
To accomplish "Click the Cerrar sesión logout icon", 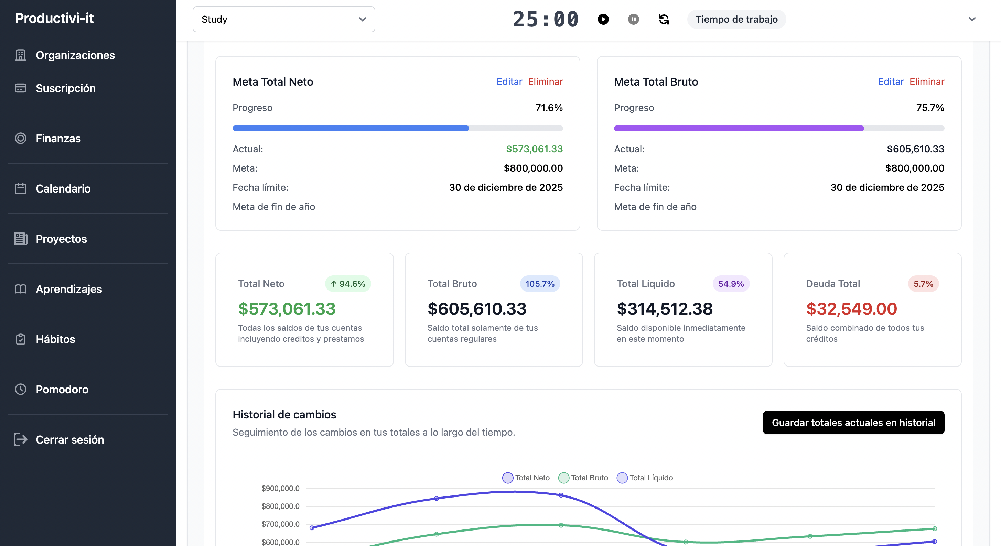I will (x=20, y=439).
